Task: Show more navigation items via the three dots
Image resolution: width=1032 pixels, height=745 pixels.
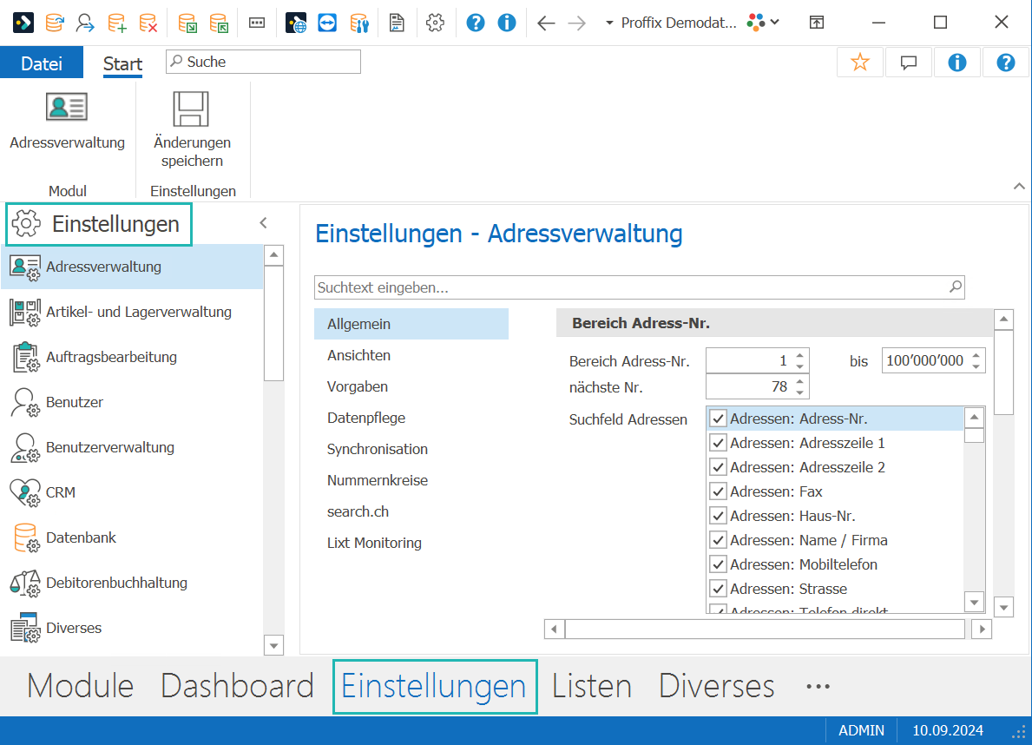Action: point(818,686)
